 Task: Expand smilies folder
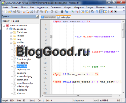pyautogui.click(x=11, y=43)
